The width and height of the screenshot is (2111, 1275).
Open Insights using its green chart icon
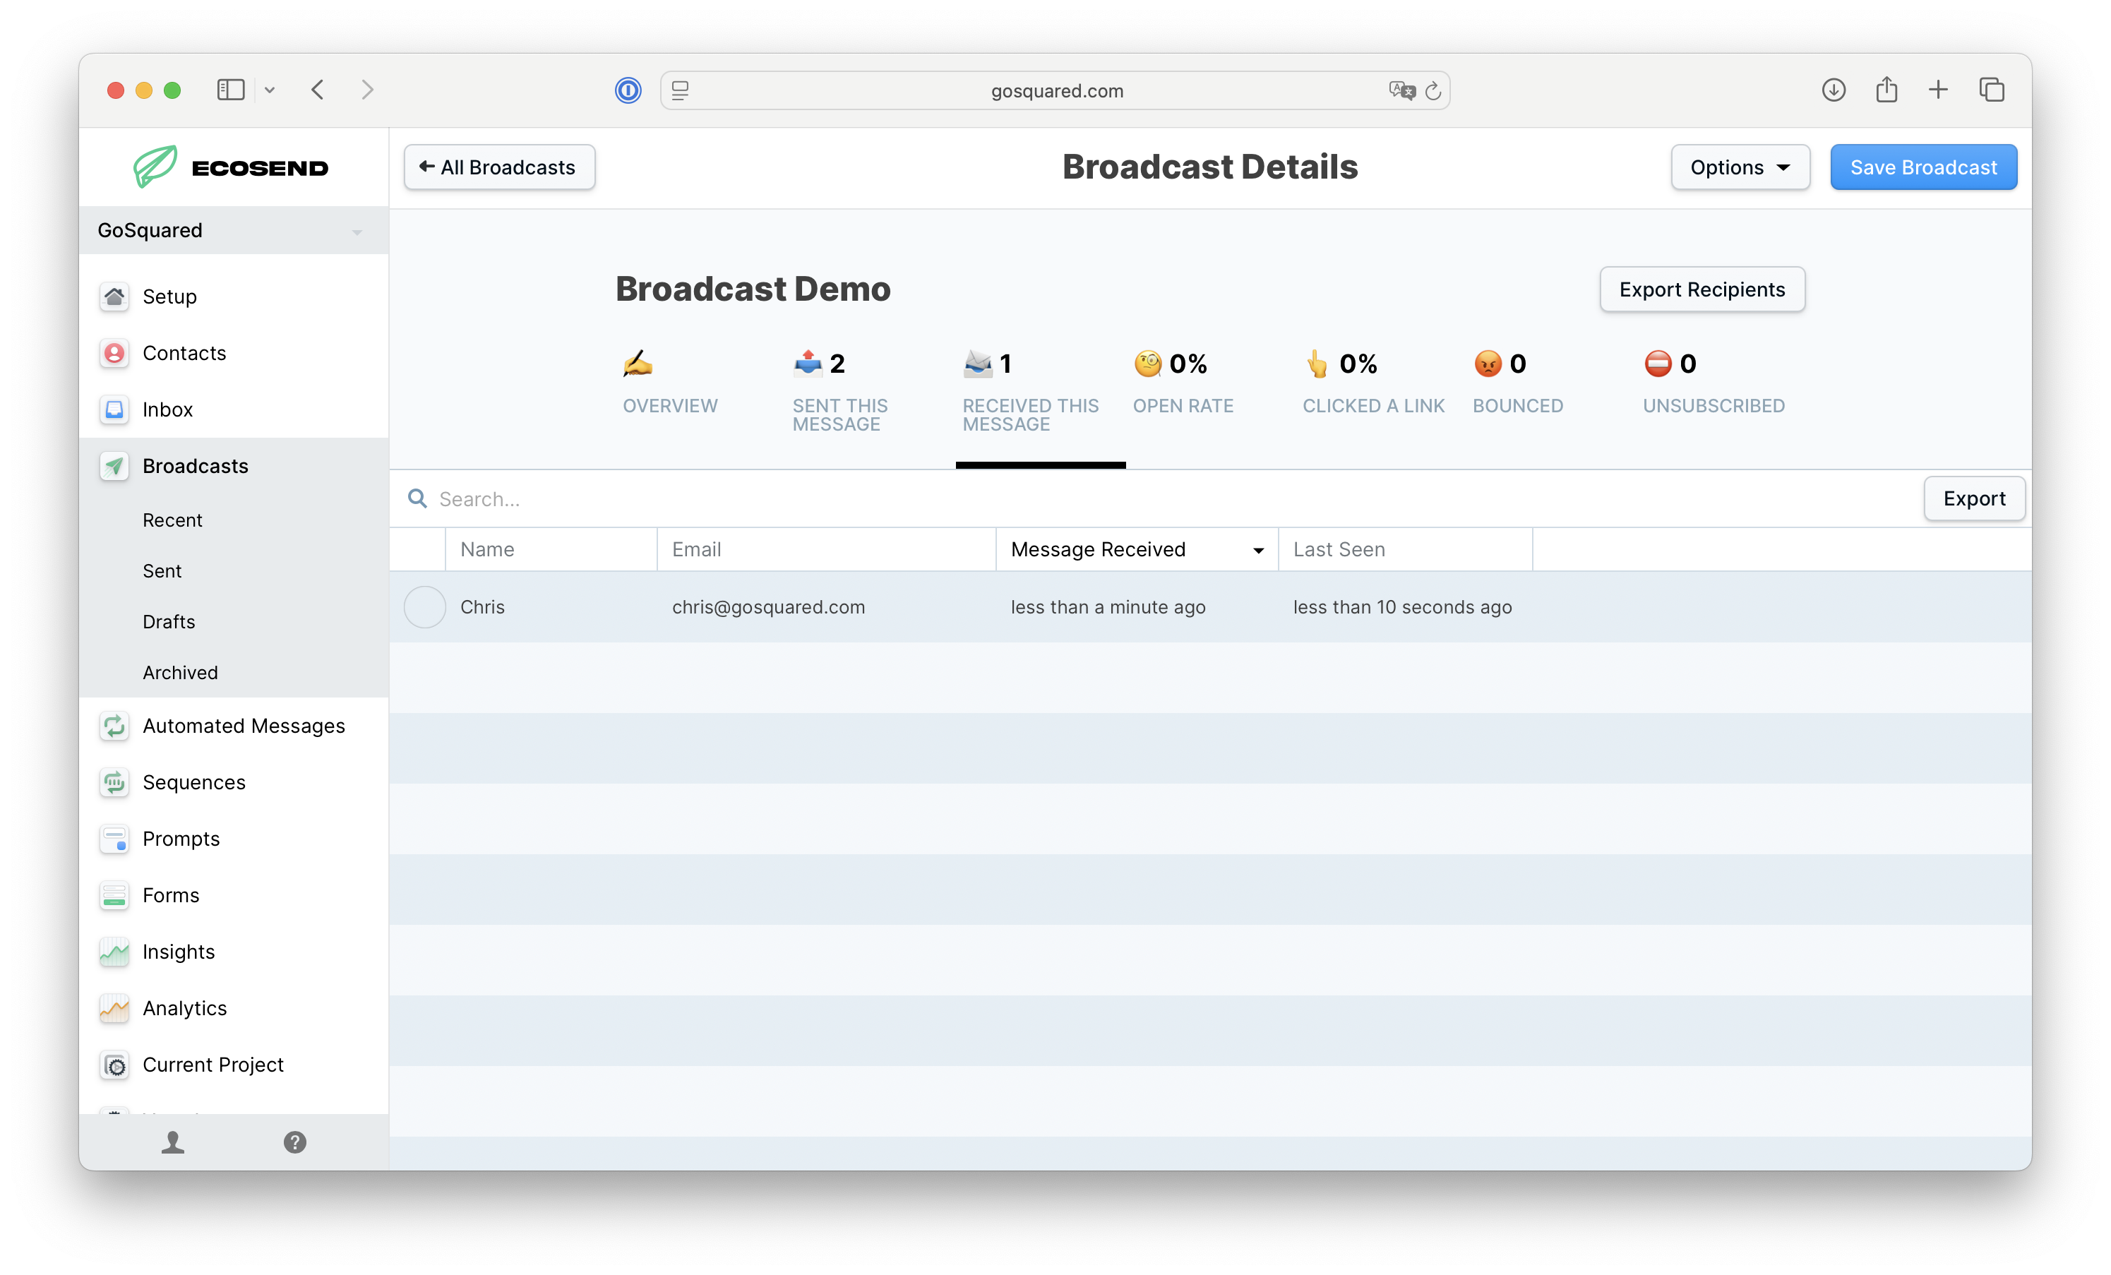115,951
